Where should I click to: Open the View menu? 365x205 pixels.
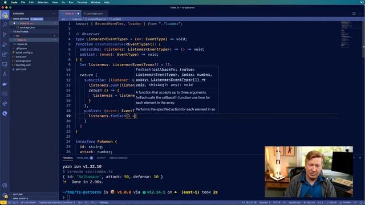pos(55,2)
